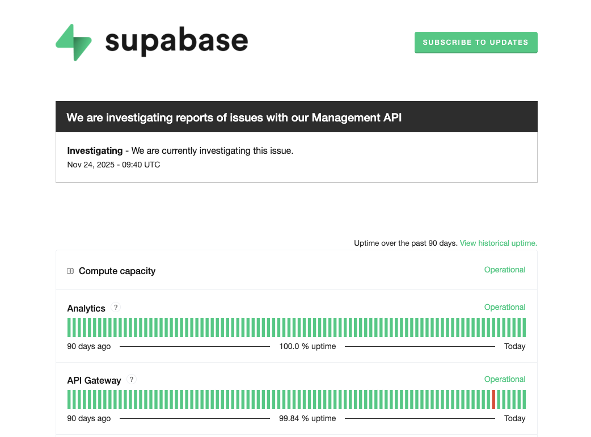Click the Nov 24, 2025 - 09:40 UTC timestamp
Image resolution: width=591 pixels, height=437 pixels.
pyautogui.click(x=113, y=165)
